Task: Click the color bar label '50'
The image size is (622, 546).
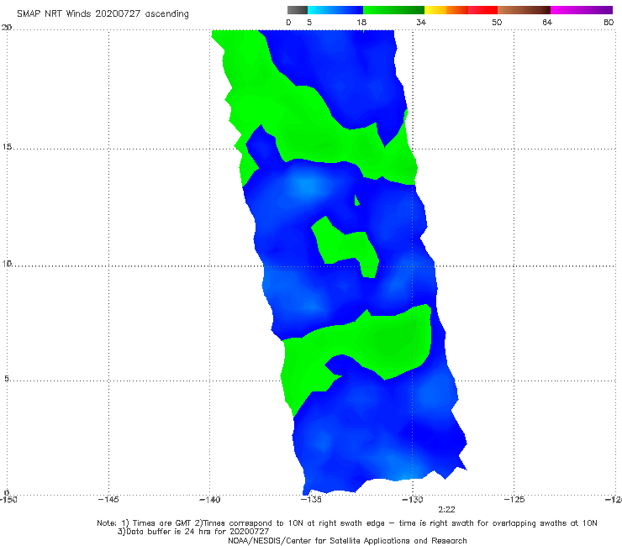Action: pos(497,23)
